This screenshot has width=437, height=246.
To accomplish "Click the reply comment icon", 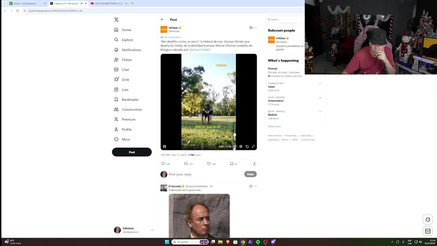I will (163, 164).
